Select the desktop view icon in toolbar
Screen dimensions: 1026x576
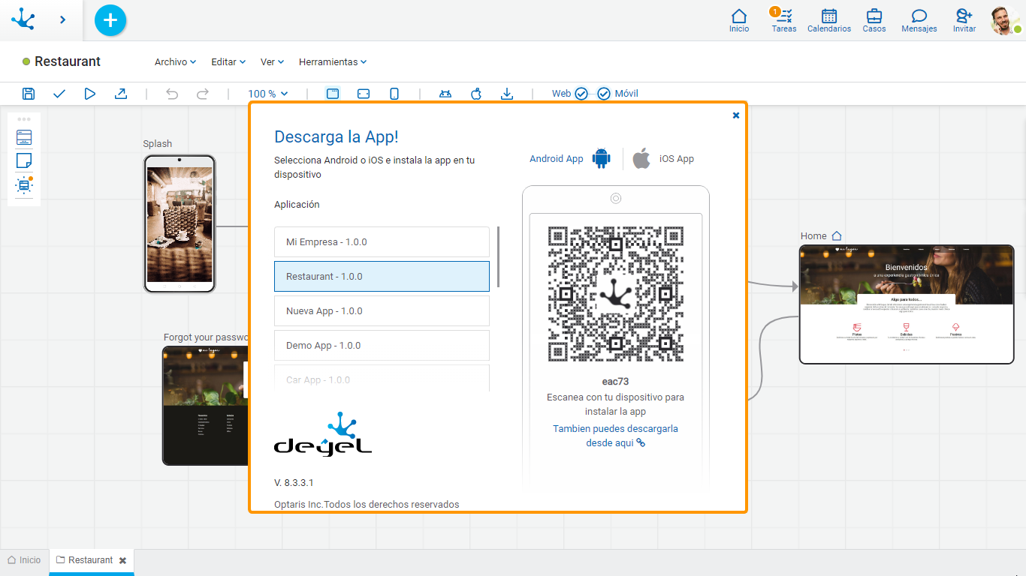point(333,94)
